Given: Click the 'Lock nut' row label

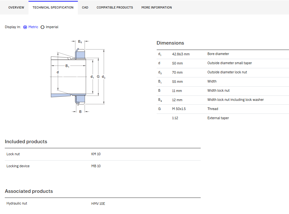Looking at the screenshot, I should [x=13, y=154].
